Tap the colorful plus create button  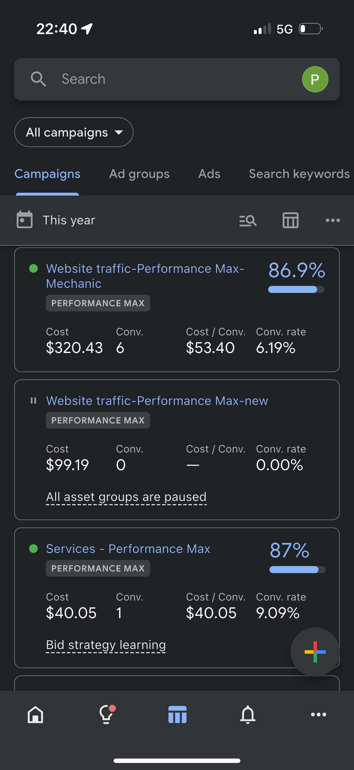[x=315, y=652]
